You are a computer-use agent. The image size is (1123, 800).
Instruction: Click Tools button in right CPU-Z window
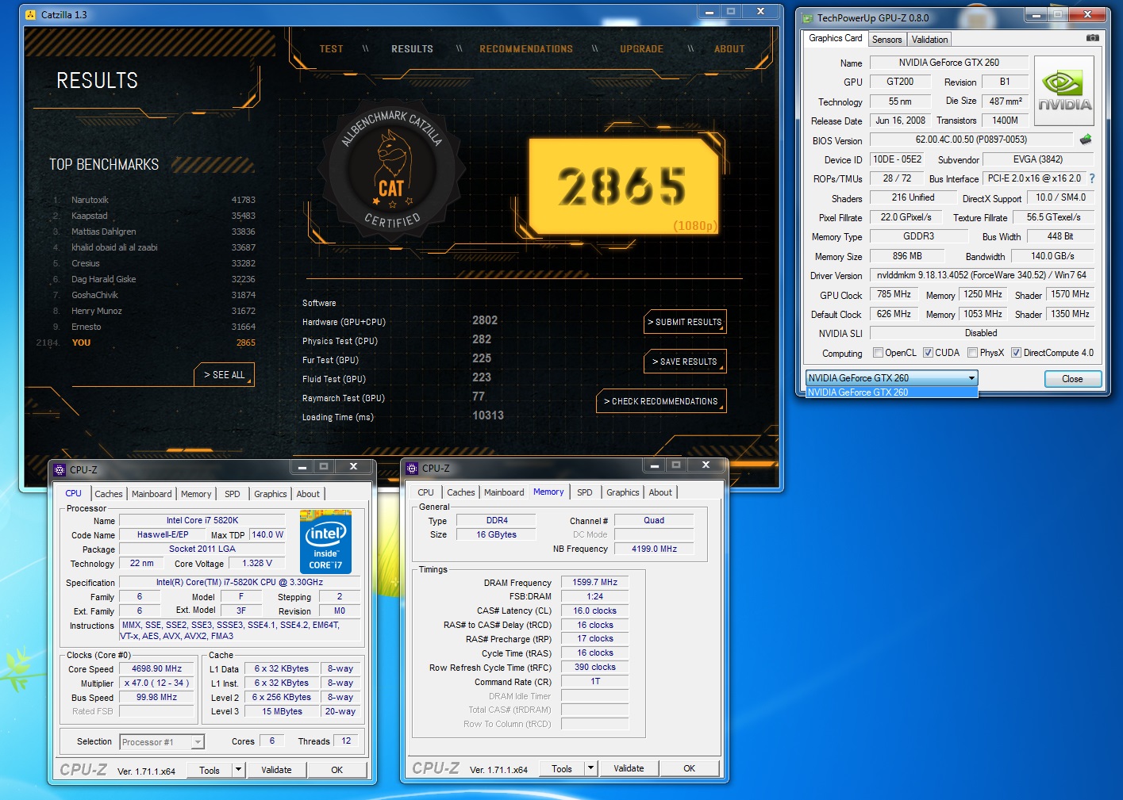coord(562,768)
